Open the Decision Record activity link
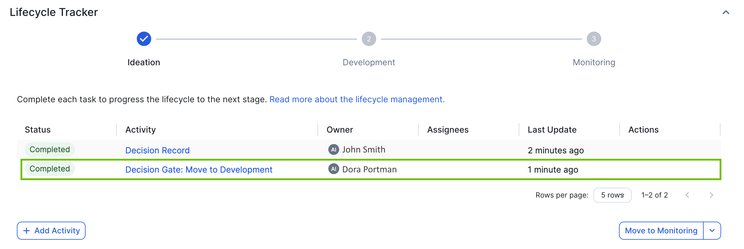This screenshot has width=744, height=249. pos(157,150)
